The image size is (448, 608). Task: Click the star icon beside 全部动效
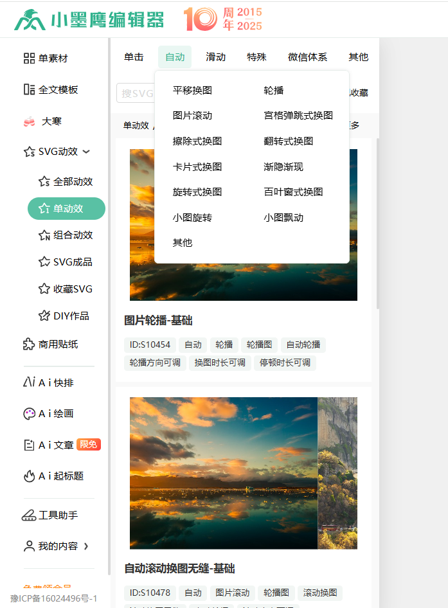(44, 181)
